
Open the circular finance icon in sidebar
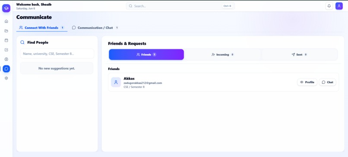point(6,59)
